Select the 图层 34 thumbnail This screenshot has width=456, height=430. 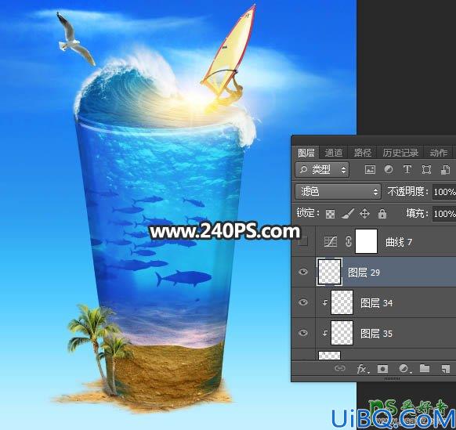342,302
